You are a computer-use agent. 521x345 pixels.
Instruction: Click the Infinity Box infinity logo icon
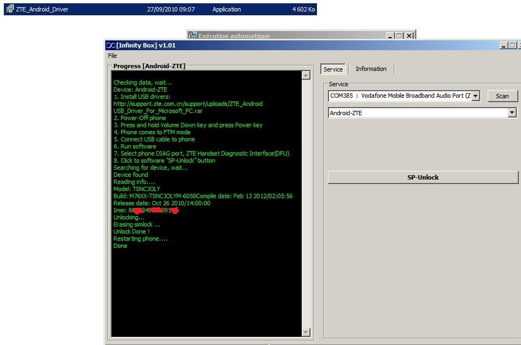coord(111,45)
